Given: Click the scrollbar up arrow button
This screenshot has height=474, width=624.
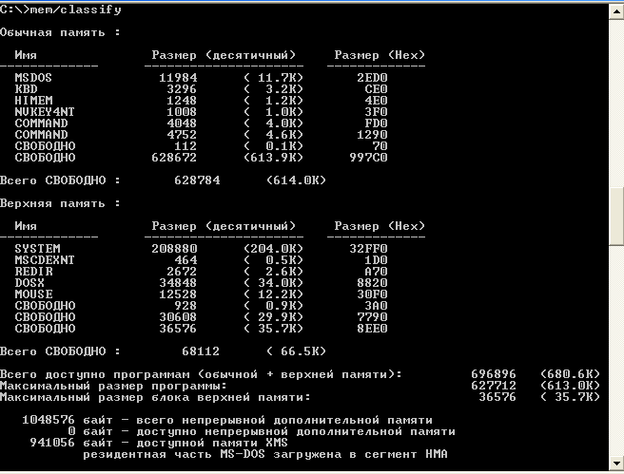Looking at the screenshot, I should (x=616, y=11).
